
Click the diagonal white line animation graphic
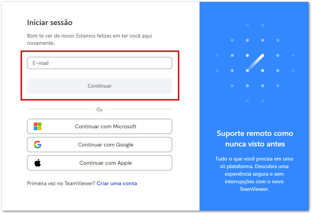point(255,63)
